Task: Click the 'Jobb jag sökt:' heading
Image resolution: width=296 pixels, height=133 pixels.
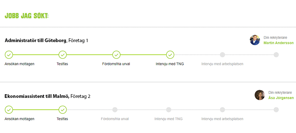Action: pyautogui.click(x=27, y=16)
